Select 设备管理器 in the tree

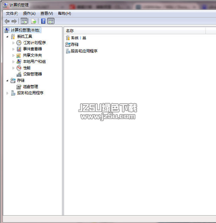point(32,74)
